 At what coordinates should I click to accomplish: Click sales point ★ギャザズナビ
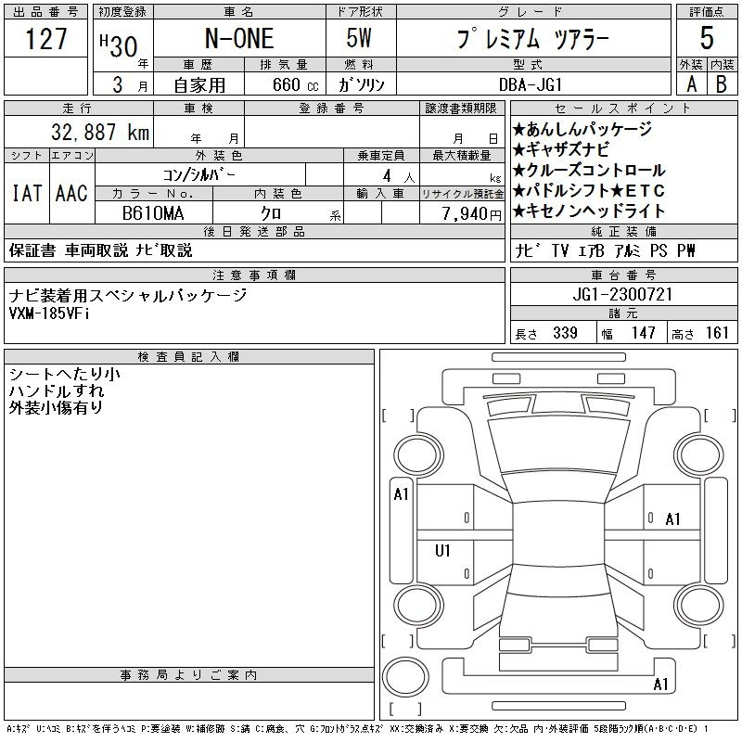pyautogui.click(x=561, y=149)
